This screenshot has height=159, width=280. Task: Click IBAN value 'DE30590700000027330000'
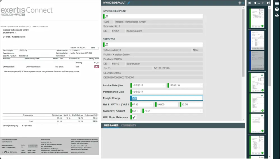[x=153, y=77]
